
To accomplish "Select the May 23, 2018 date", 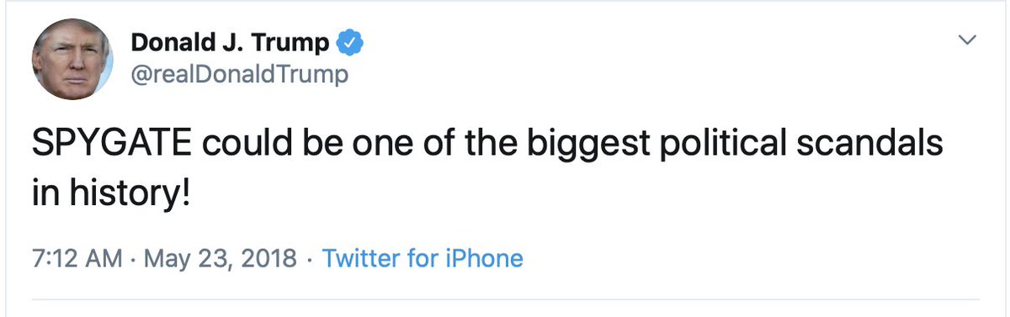I will click(x=221, y=258).
